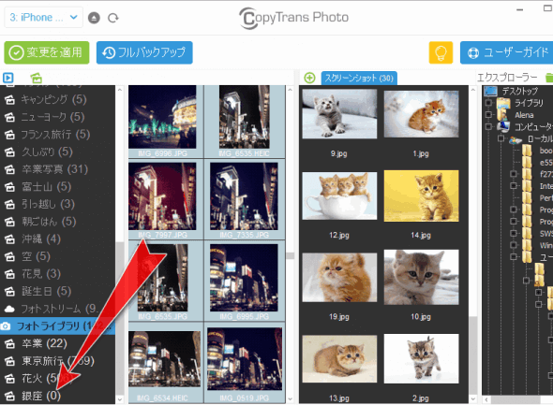Select the 卒業 (22) album
This screenshot has width=553, height=405.
pyautogui.click(x=57, y=343)
